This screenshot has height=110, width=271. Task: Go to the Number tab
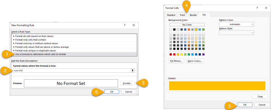pos(171,15)
